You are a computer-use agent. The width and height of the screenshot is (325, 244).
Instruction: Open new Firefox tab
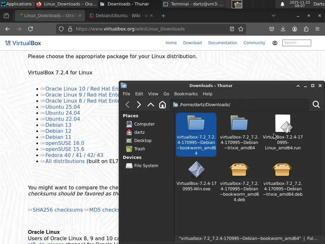tap(163, 16)
